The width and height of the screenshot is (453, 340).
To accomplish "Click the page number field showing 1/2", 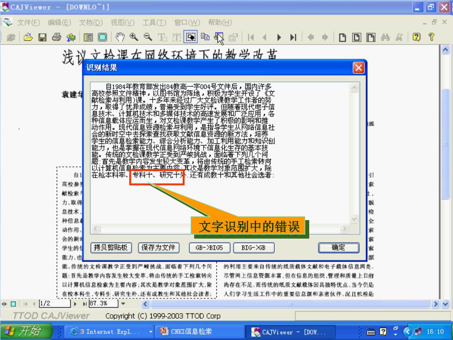I will pyautogui.click(x=54, y=304).
